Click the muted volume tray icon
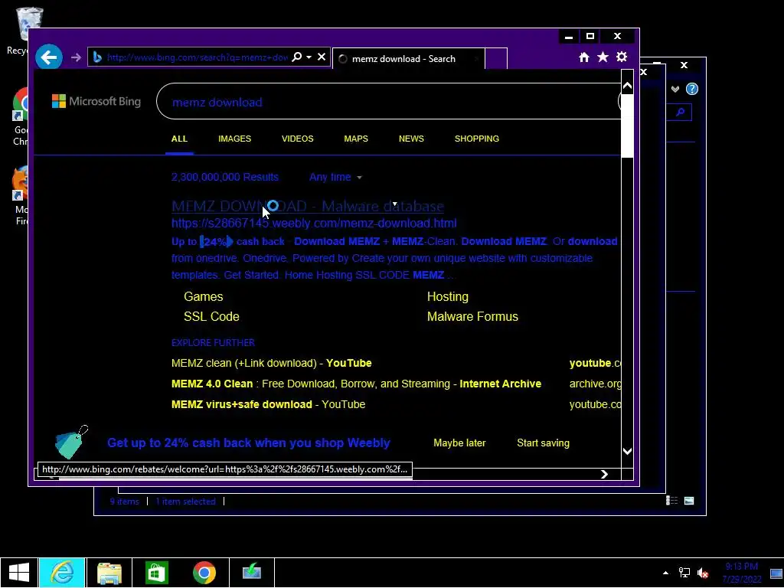The image size is (784, 588). 703,573
